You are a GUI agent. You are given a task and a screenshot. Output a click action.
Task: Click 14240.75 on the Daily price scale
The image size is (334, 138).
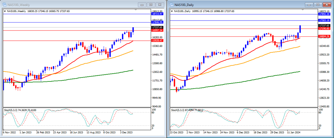tap(325, 89)
